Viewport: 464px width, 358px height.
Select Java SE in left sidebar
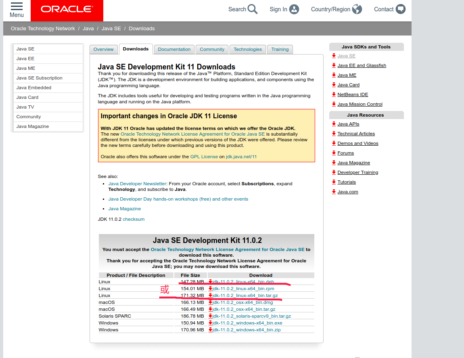[x=48, y=49]
